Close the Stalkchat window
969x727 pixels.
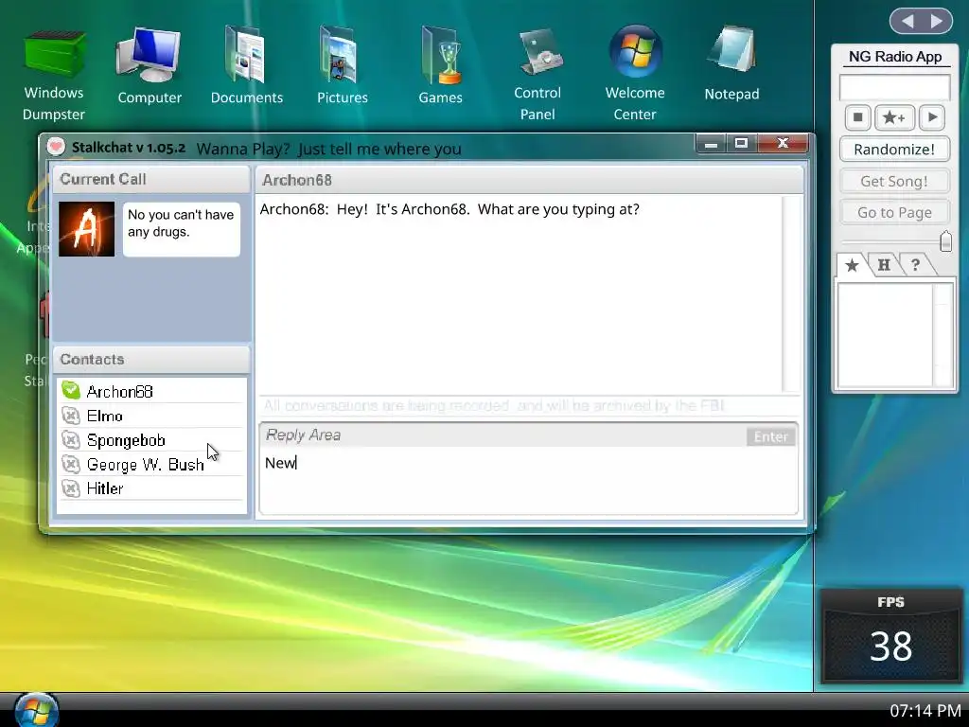[783, 144]
